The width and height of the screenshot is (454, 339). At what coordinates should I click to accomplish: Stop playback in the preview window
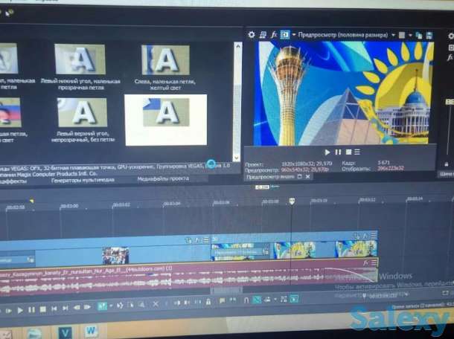348,152
